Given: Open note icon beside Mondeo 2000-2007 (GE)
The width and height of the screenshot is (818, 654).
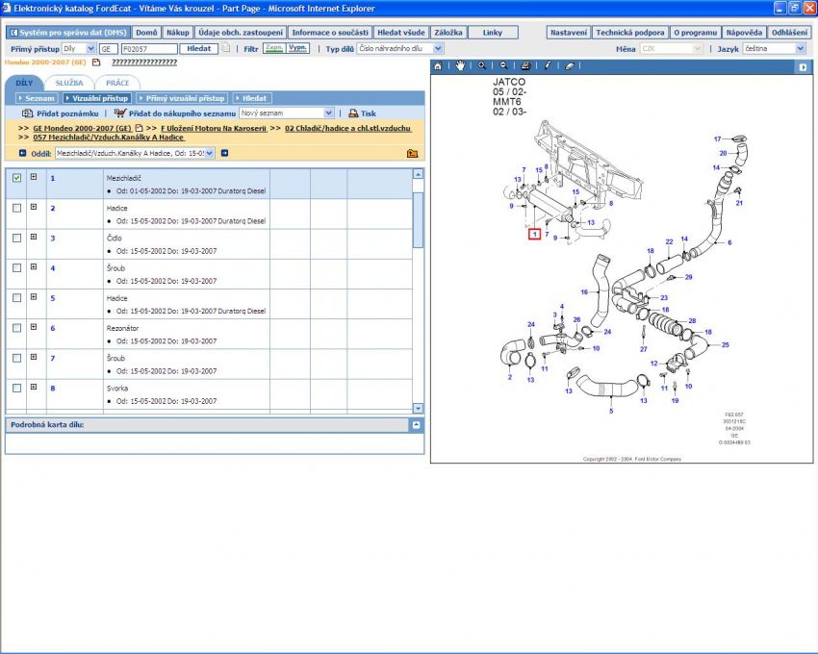Looking at the screenshot, I should 96,63.
